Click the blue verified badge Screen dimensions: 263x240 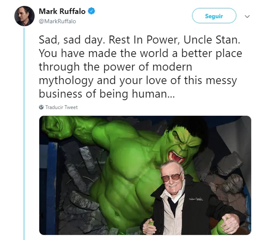[91, 11]
